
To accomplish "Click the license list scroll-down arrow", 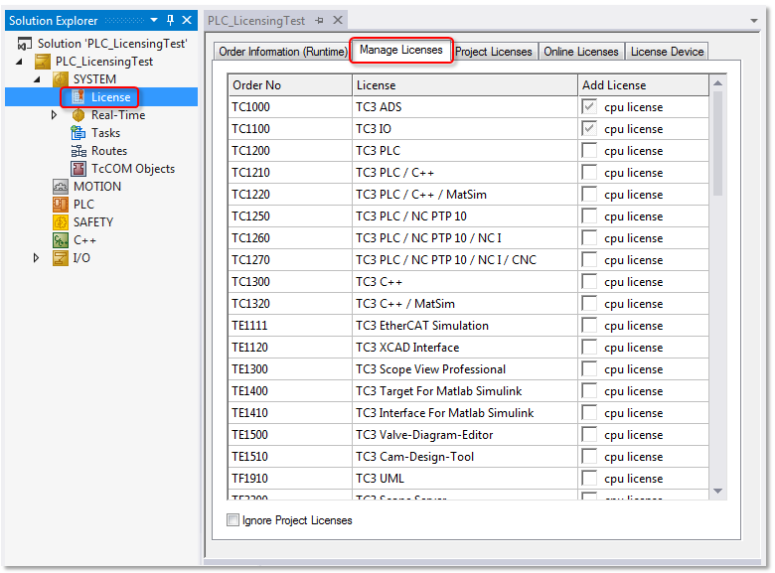I will point(717,491).
